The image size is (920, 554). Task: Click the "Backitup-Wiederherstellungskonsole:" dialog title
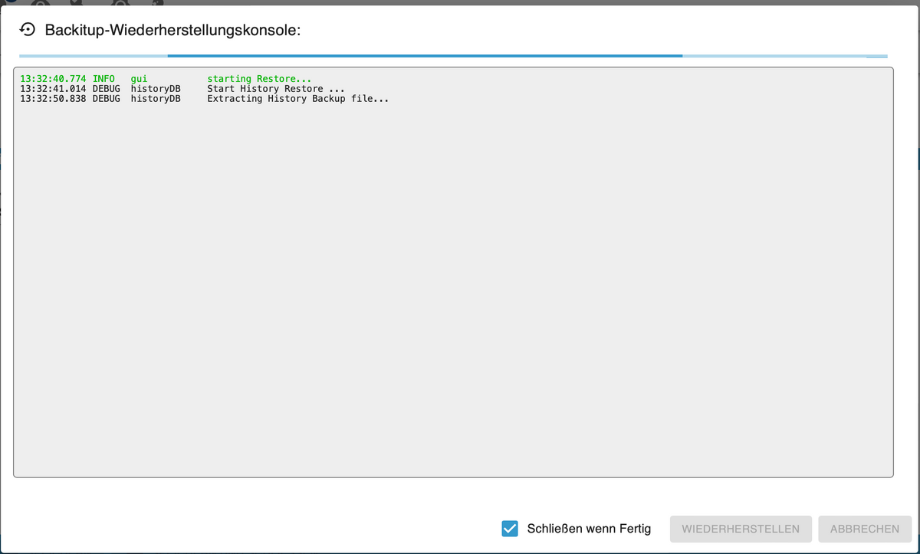tap(173, 31)
